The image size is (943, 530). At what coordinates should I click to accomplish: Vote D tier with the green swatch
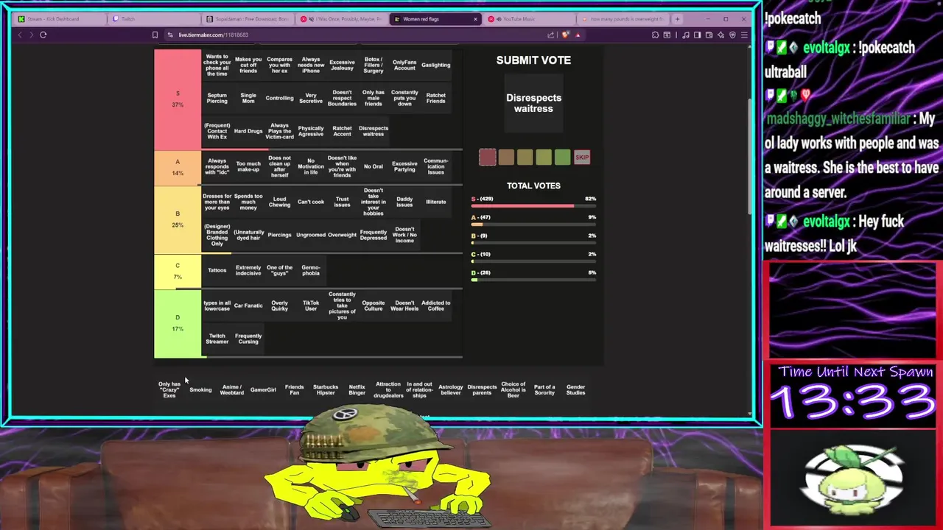click(562, 157)
